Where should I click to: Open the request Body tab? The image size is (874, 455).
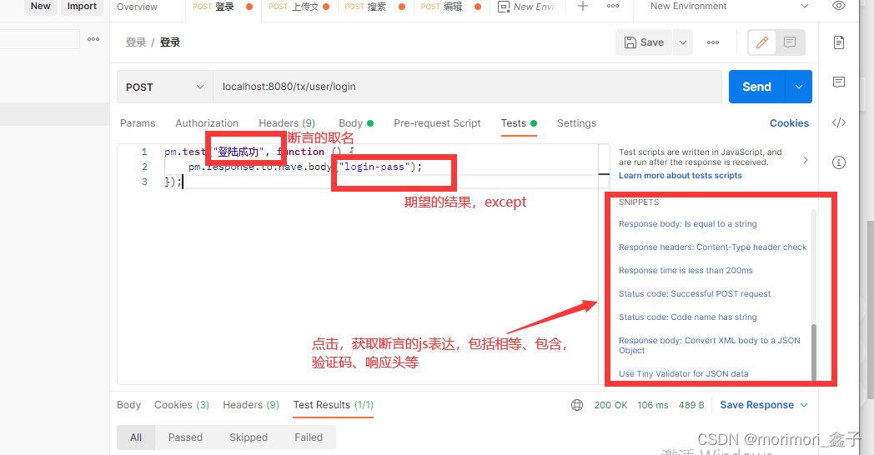coord(355,123)
